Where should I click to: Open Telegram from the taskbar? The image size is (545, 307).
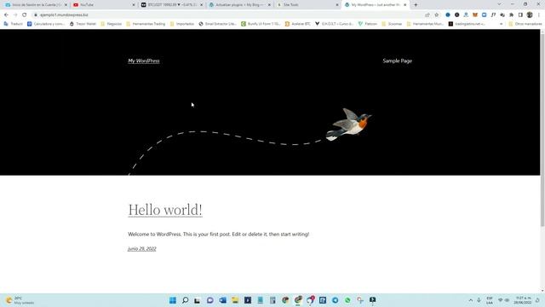335,300
